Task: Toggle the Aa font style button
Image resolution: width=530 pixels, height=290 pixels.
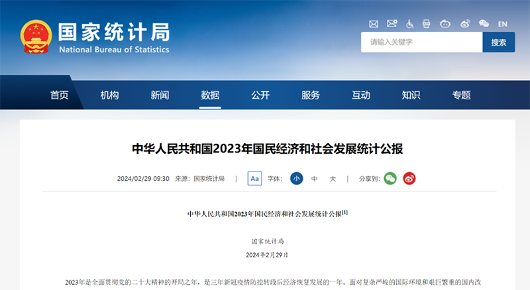Action: pyautogui.click(x=254, y=179)
